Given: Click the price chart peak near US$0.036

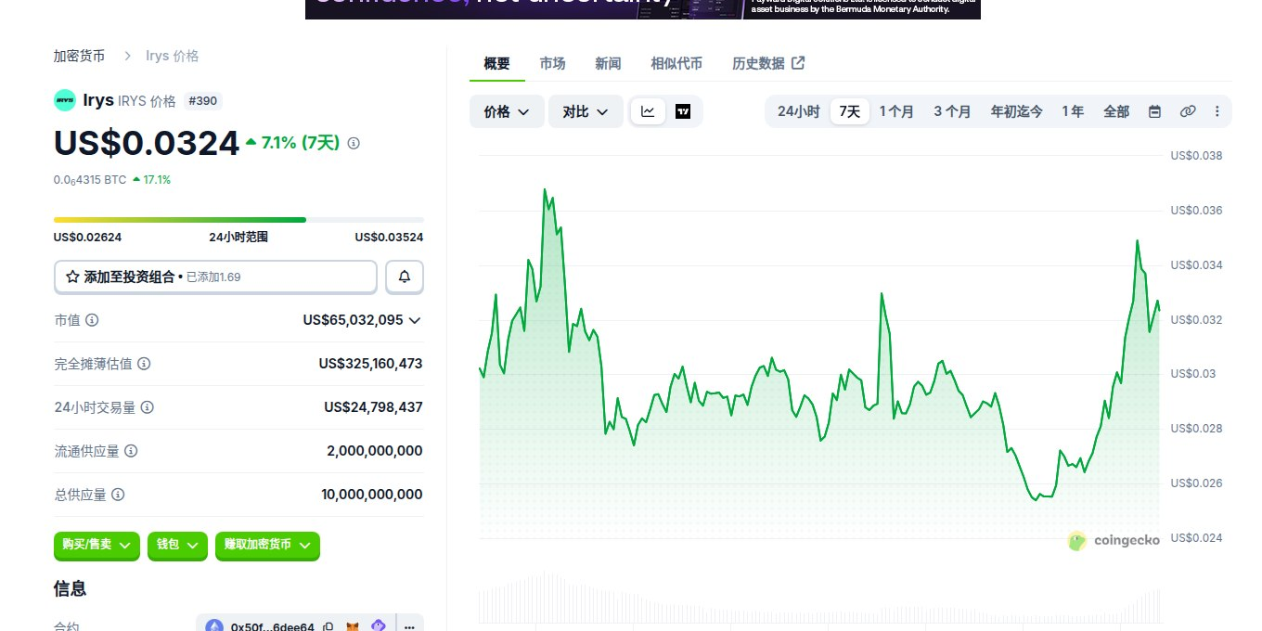Looking at the screenshot, I should click(x=545, y=188).
